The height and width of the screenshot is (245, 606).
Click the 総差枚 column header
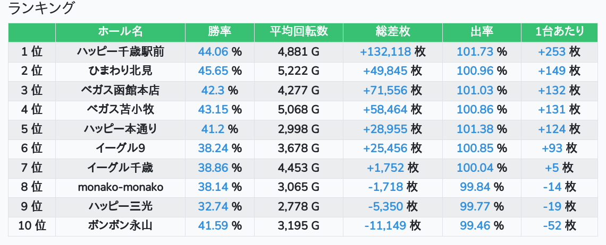point(393,32)
